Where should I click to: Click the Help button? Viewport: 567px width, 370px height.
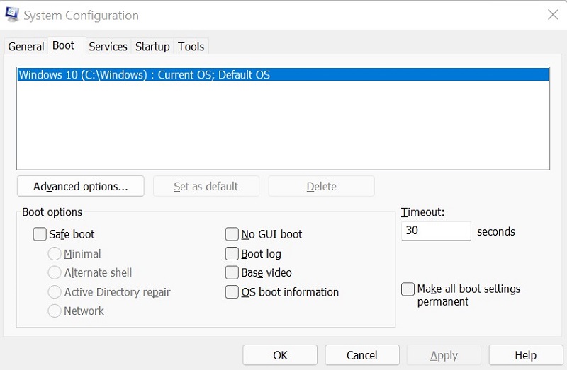[525, 355]
